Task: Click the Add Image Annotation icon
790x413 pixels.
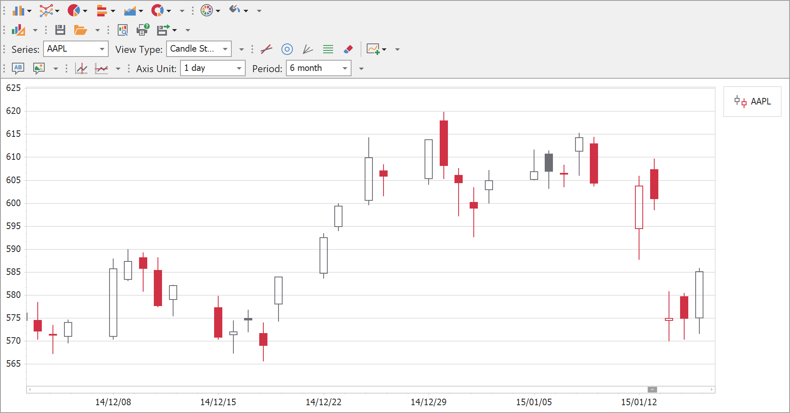Action: (39, 68)
